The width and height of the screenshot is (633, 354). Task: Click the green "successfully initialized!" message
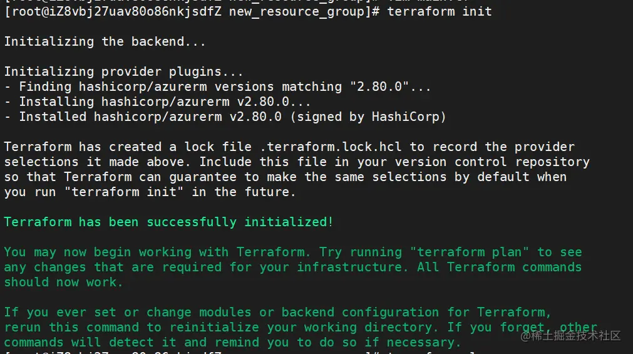tap(240, 222)
